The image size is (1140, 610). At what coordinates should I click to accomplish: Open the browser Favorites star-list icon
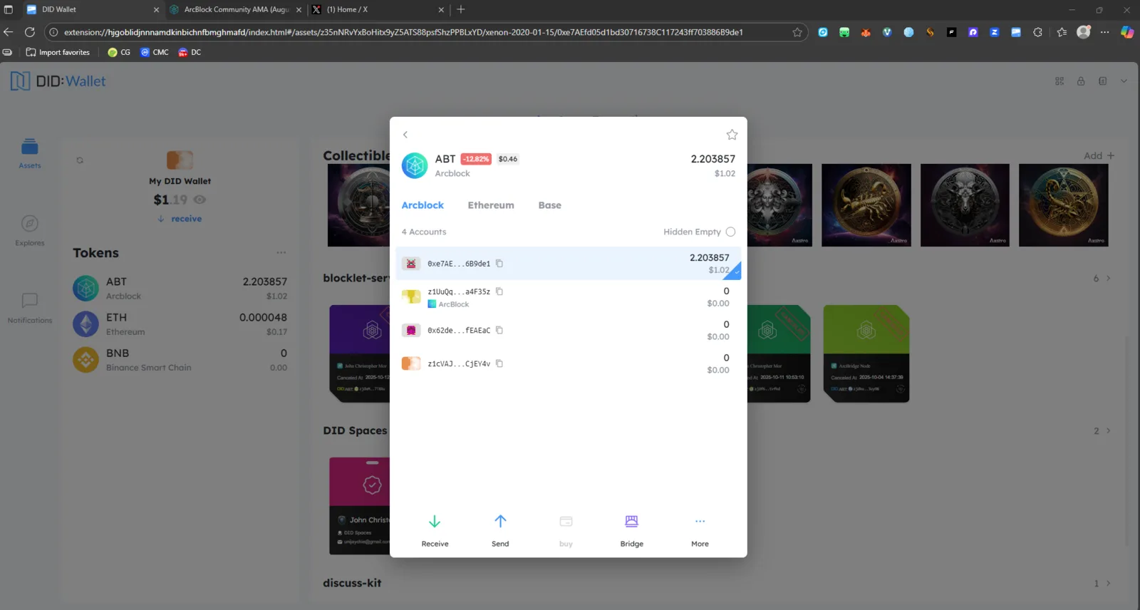[1062, 32]
